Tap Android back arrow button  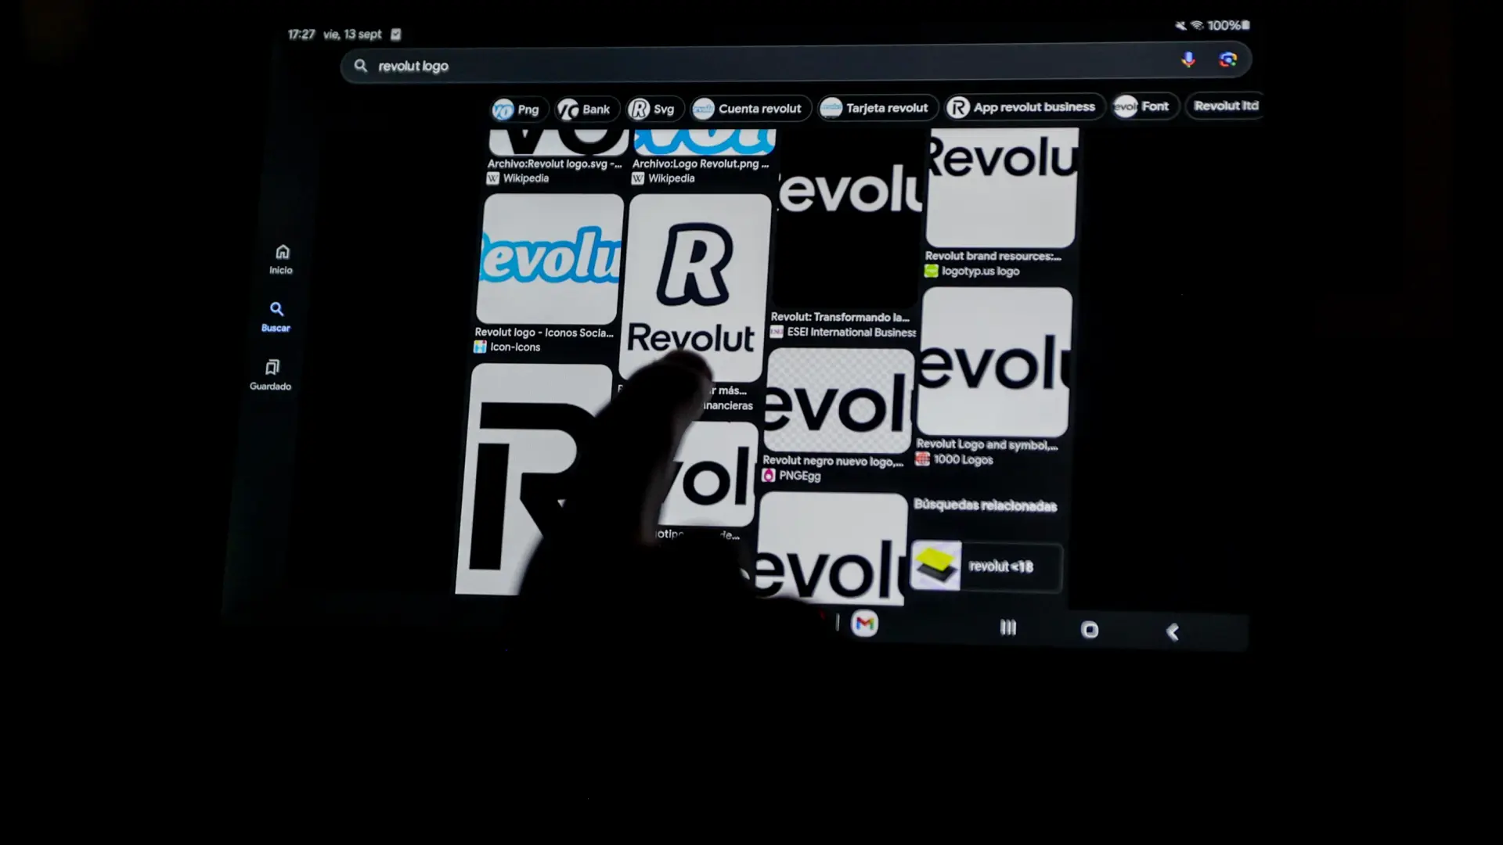coord(1173,632)
